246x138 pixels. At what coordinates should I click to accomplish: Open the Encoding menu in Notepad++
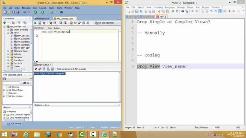[158, 7]
